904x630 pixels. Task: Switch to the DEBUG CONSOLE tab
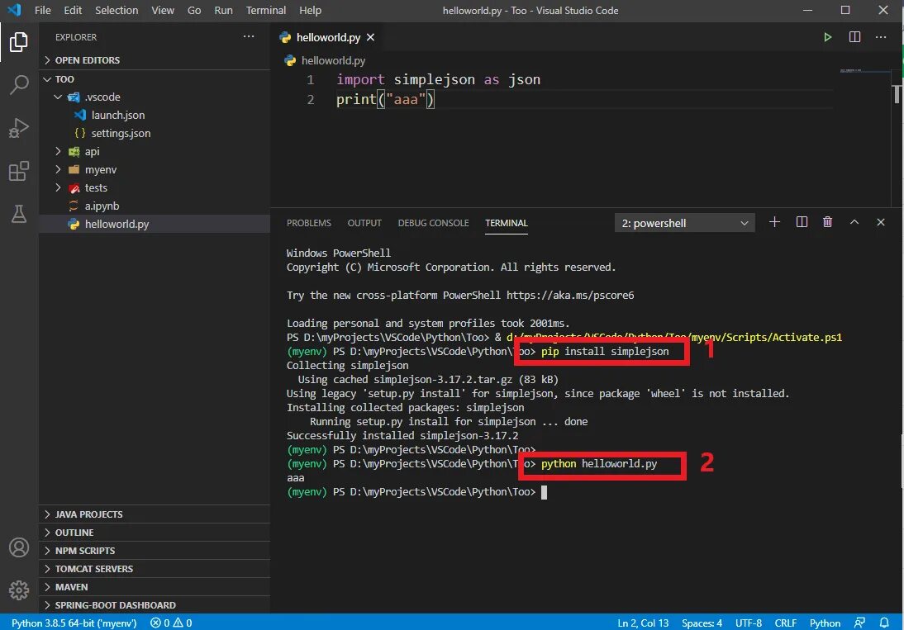tap(433, 223)
